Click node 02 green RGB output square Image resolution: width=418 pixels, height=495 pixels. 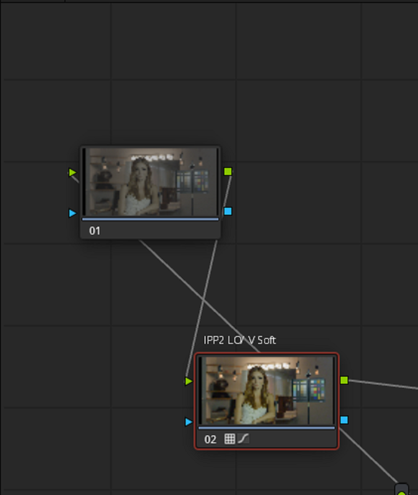pos(344,381)
